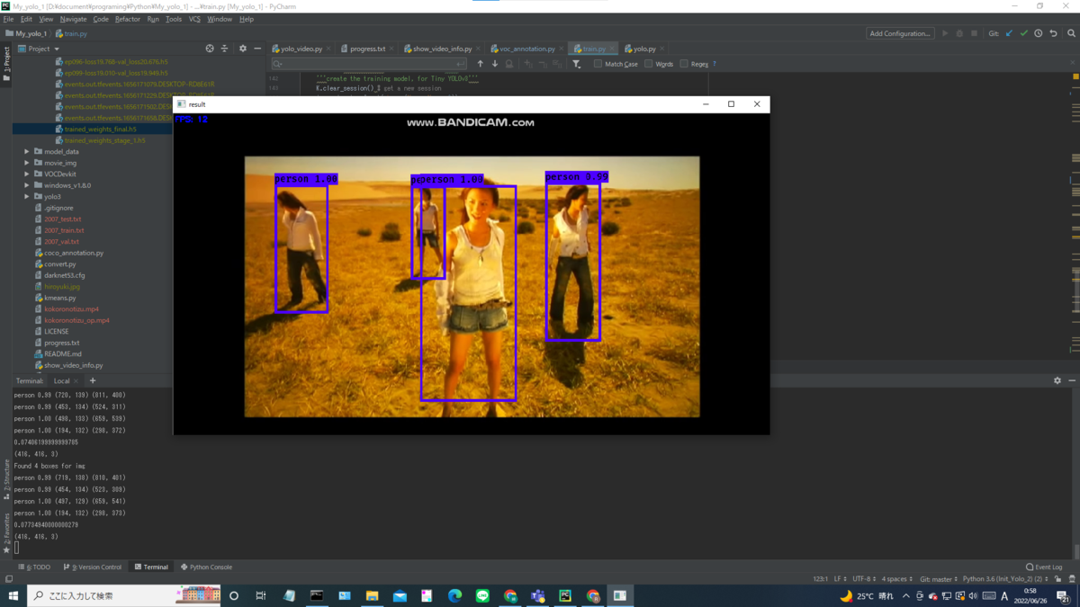Click the Add Configuration button
1080x607 pixels.
pyautogui.click(x=900, y=33)
